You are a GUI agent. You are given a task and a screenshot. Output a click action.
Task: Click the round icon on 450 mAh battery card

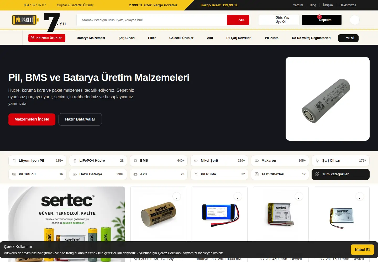(299, 196)
